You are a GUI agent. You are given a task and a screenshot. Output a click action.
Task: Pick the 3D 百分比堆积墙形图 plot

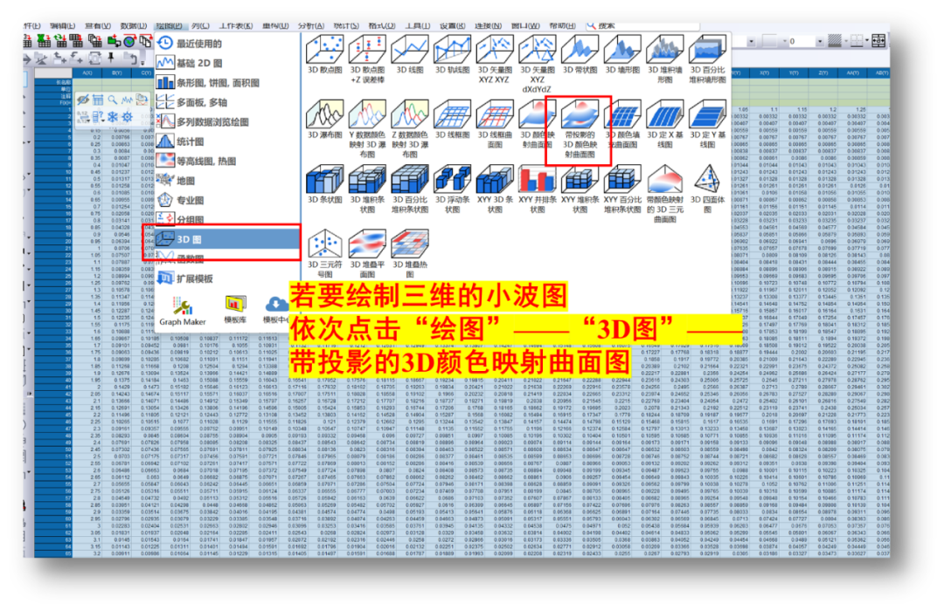coord(707,58)
